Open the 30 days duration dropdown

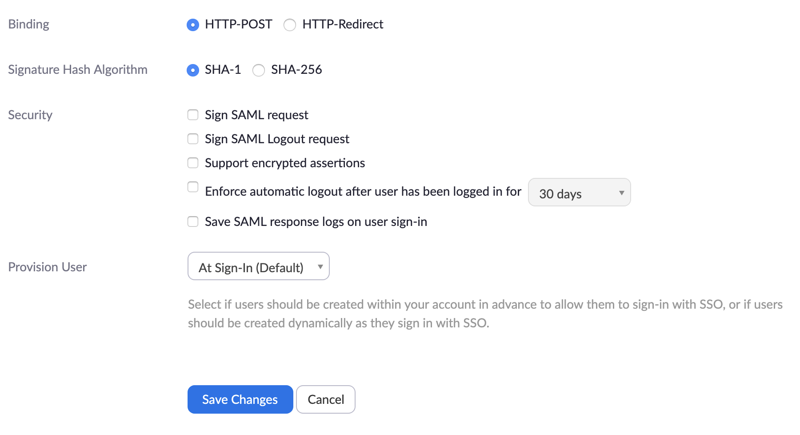[x=579, y=193]
